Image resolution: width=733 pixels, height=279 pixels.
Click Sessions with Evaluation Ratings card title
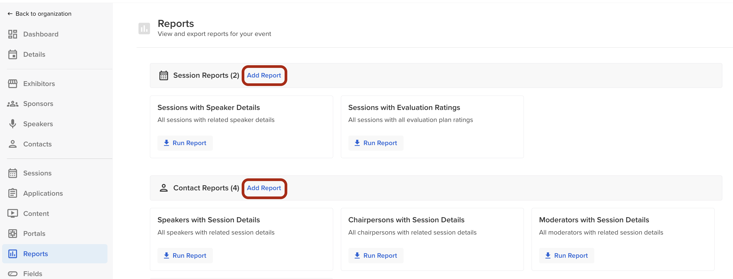(404, 107)
